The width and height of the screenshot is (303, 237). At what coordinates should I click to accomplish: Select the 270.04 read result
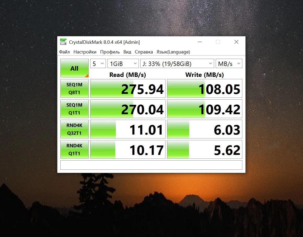point(128,109)
